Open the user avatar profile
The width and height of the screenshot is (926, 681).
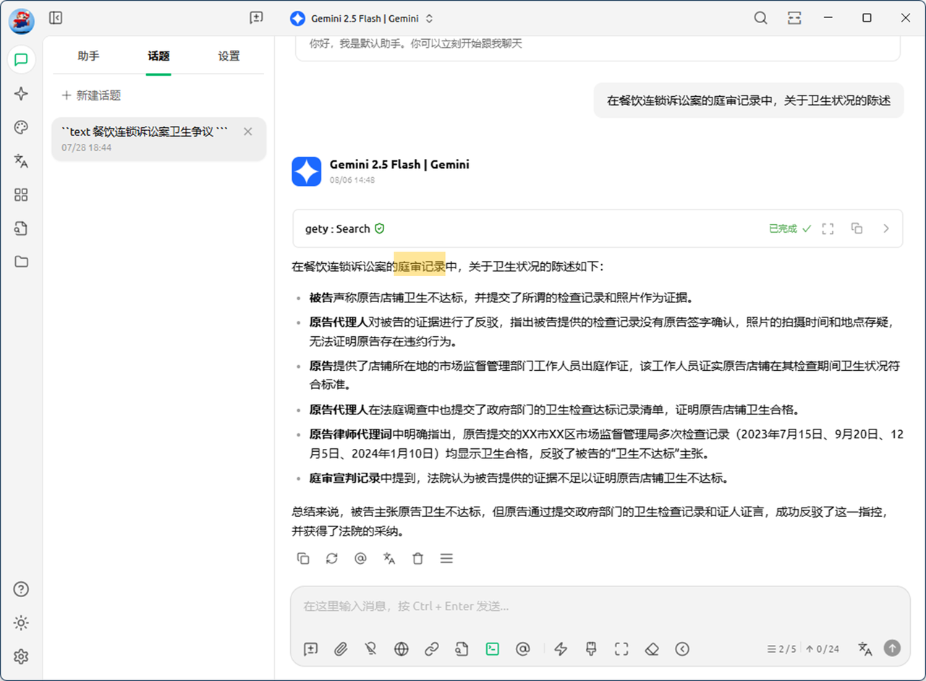[21, 20]
